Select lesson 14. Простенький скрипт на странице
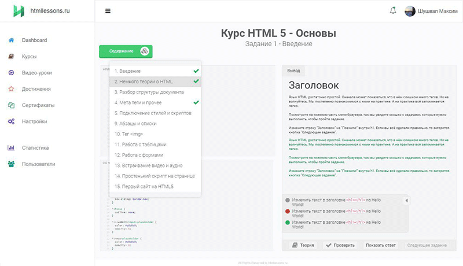Screen dimensions: 463x266 [x=155, y=176]
